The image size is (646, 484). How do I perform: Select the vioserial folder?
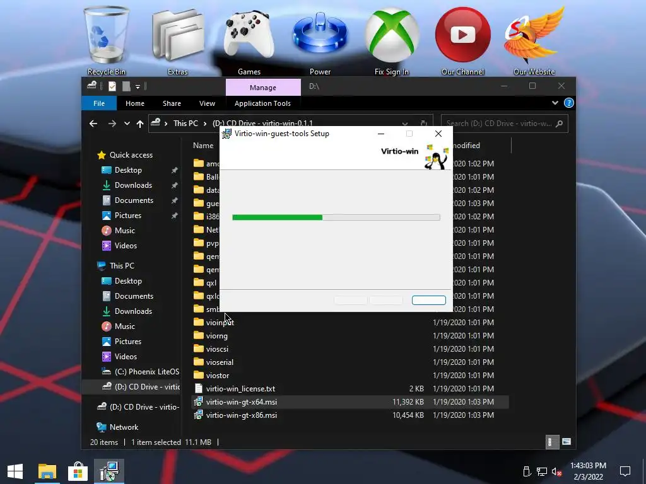(x=220, y=362)
